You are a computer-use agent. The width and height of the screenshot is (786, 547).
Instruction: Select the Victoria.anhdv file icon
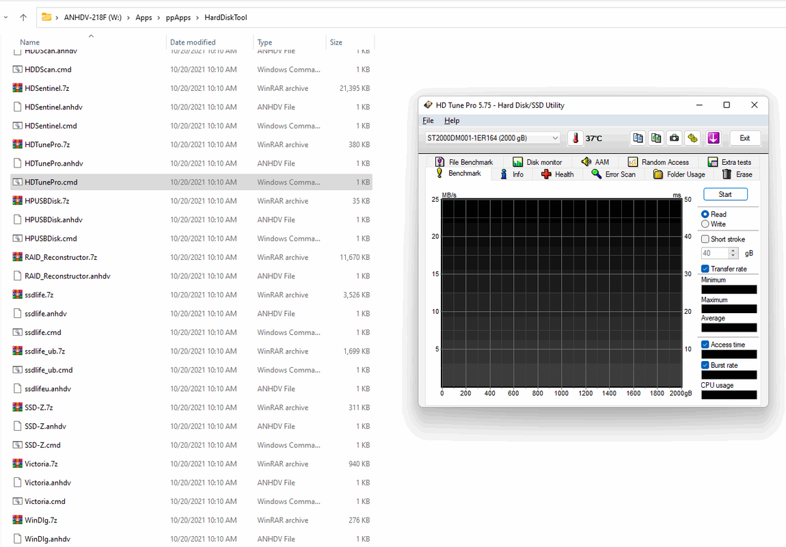point(17,483)
